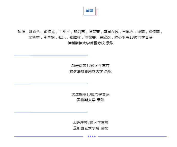Click the text 芝加哥艺术学院
Screen dimensions: 177x147
pyautogui.click(x=86, y=128)
